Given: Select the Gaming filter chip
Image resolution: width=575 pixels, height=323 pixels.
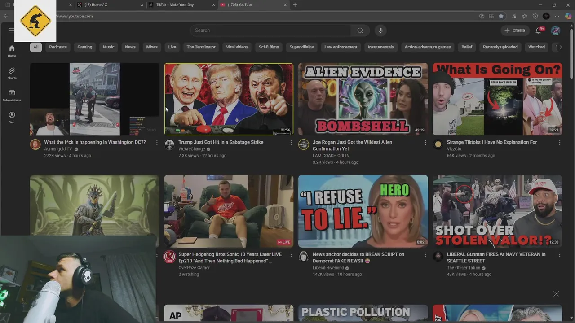Looking at the screenshot, I should pyautogui.click(x=84, y=47).
